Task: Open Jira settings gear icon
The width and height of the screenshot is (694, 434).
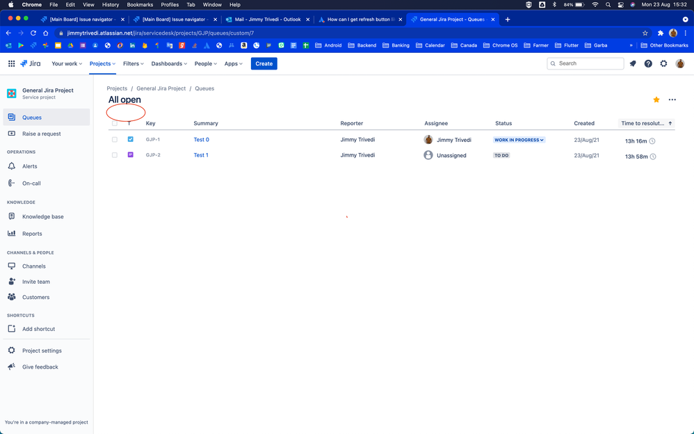Action: pos(663,63)
